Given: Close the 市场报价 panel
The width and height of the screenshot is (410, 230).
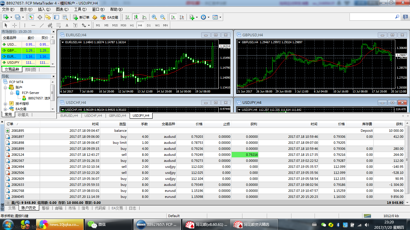Looking at the screenshot, I should (x=54, y=32).
